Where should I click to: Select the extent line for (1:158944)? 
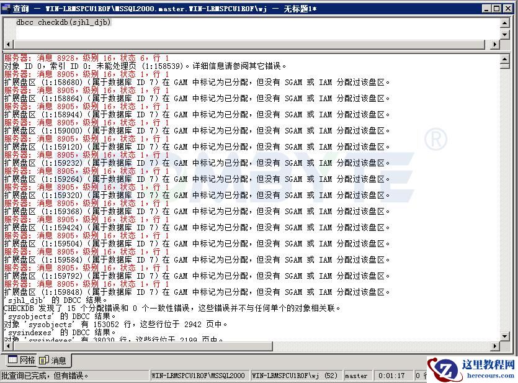(x=197, y=114)
